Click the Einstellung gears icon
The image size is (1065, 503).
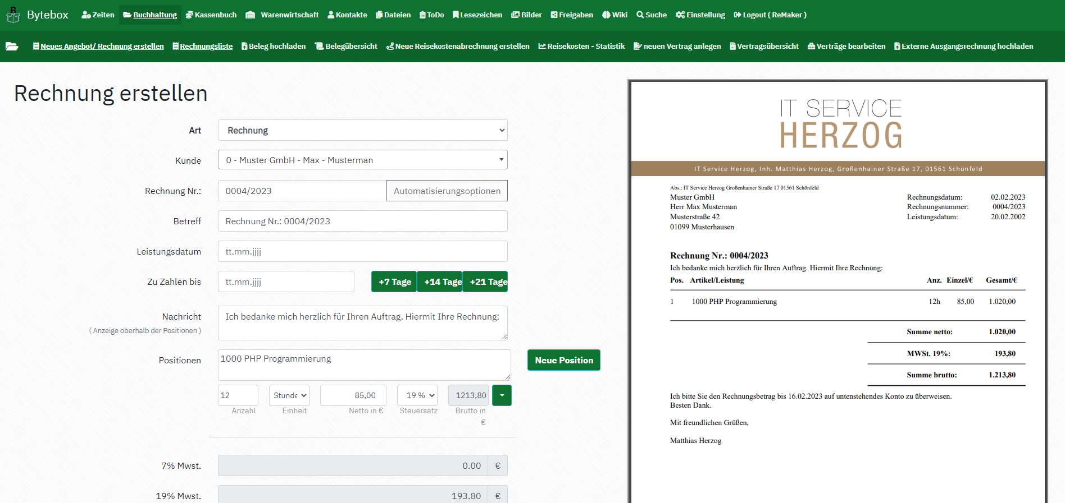tap(680, 15)
